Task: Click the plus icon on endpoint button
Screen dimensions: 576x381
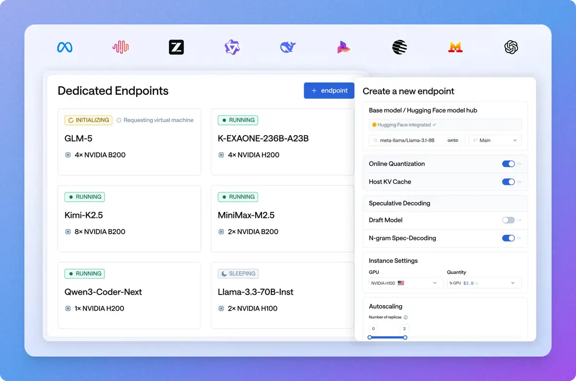Action: (x=314, y=90)
